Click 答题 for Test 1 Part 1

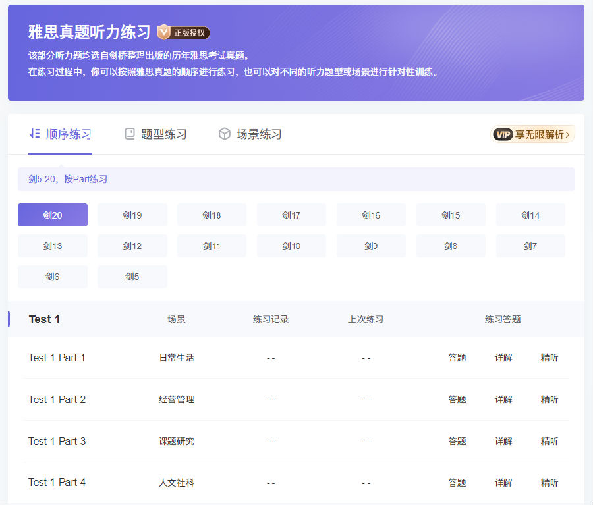pos(457,358)
